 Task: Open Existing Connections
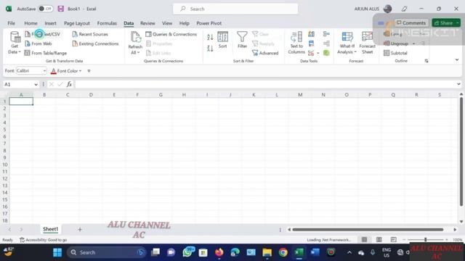pyautogui.click(x=95, y=43)
